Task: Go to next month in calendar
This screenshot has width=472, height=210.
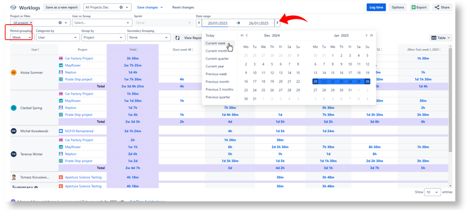Action: (366, 35)
